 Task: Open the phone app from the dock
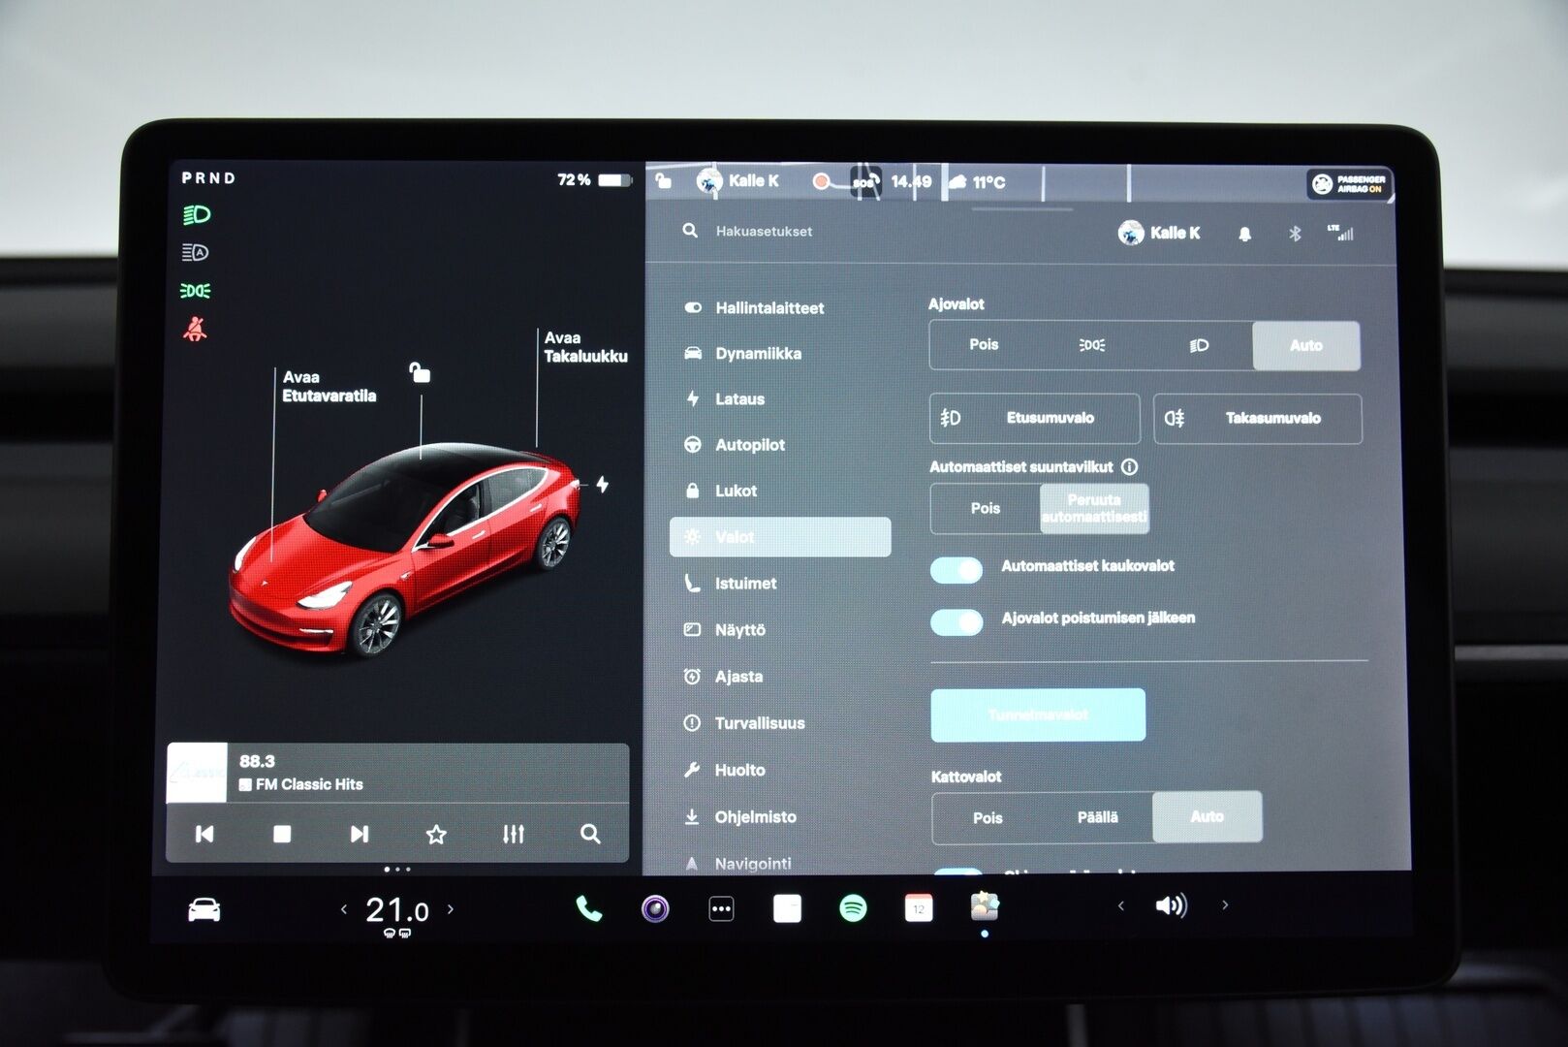click(x=589, y=909)
